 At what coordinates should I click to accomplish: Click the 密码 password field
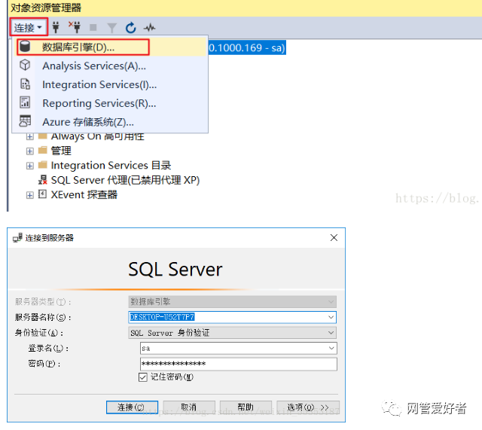[x=239, y=364]
